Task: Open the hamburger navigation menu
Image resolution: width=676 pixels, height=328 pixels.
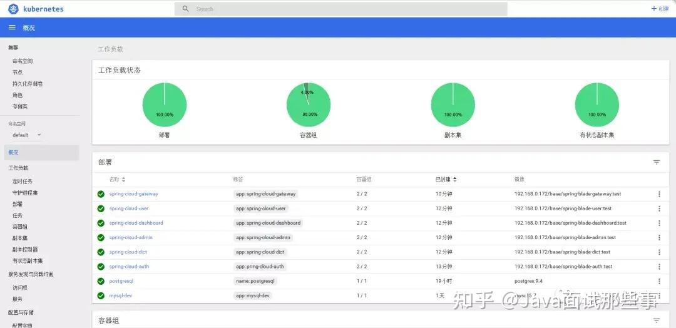Action: click(x=12, y=28)
